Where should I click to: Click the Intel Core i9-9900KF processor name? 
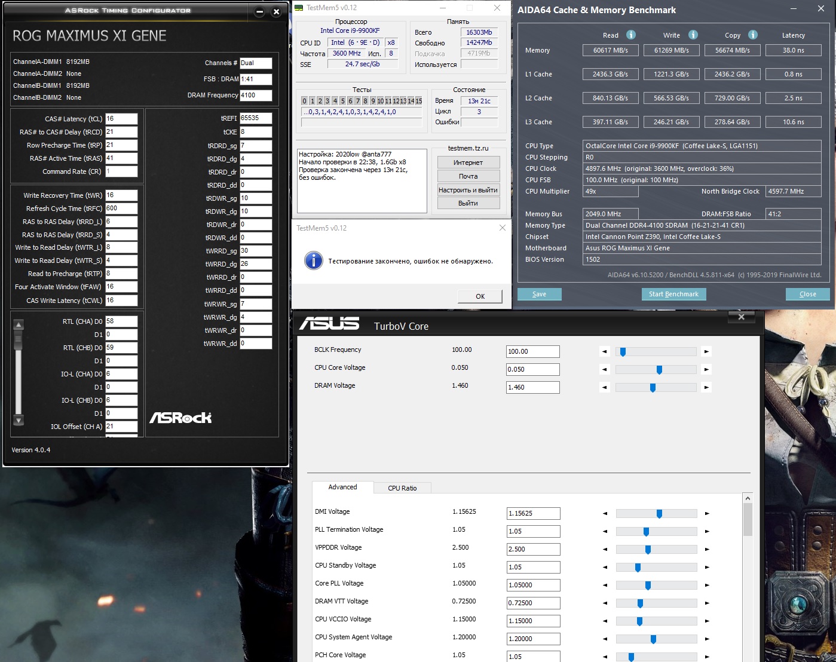pyautogui.click(x=350, y=30)
